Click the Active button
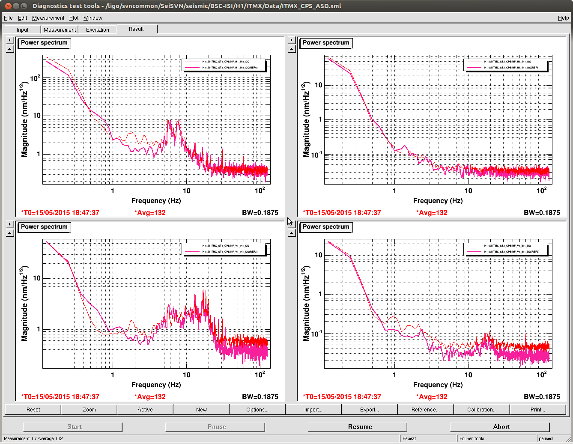The image size is (573, 444). (145, 409)
